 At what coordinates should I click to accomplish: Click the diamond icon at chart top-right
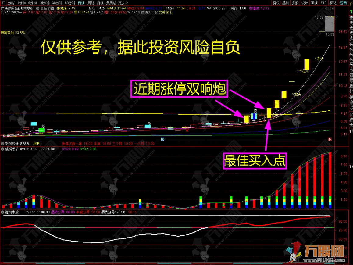point(327,9)
